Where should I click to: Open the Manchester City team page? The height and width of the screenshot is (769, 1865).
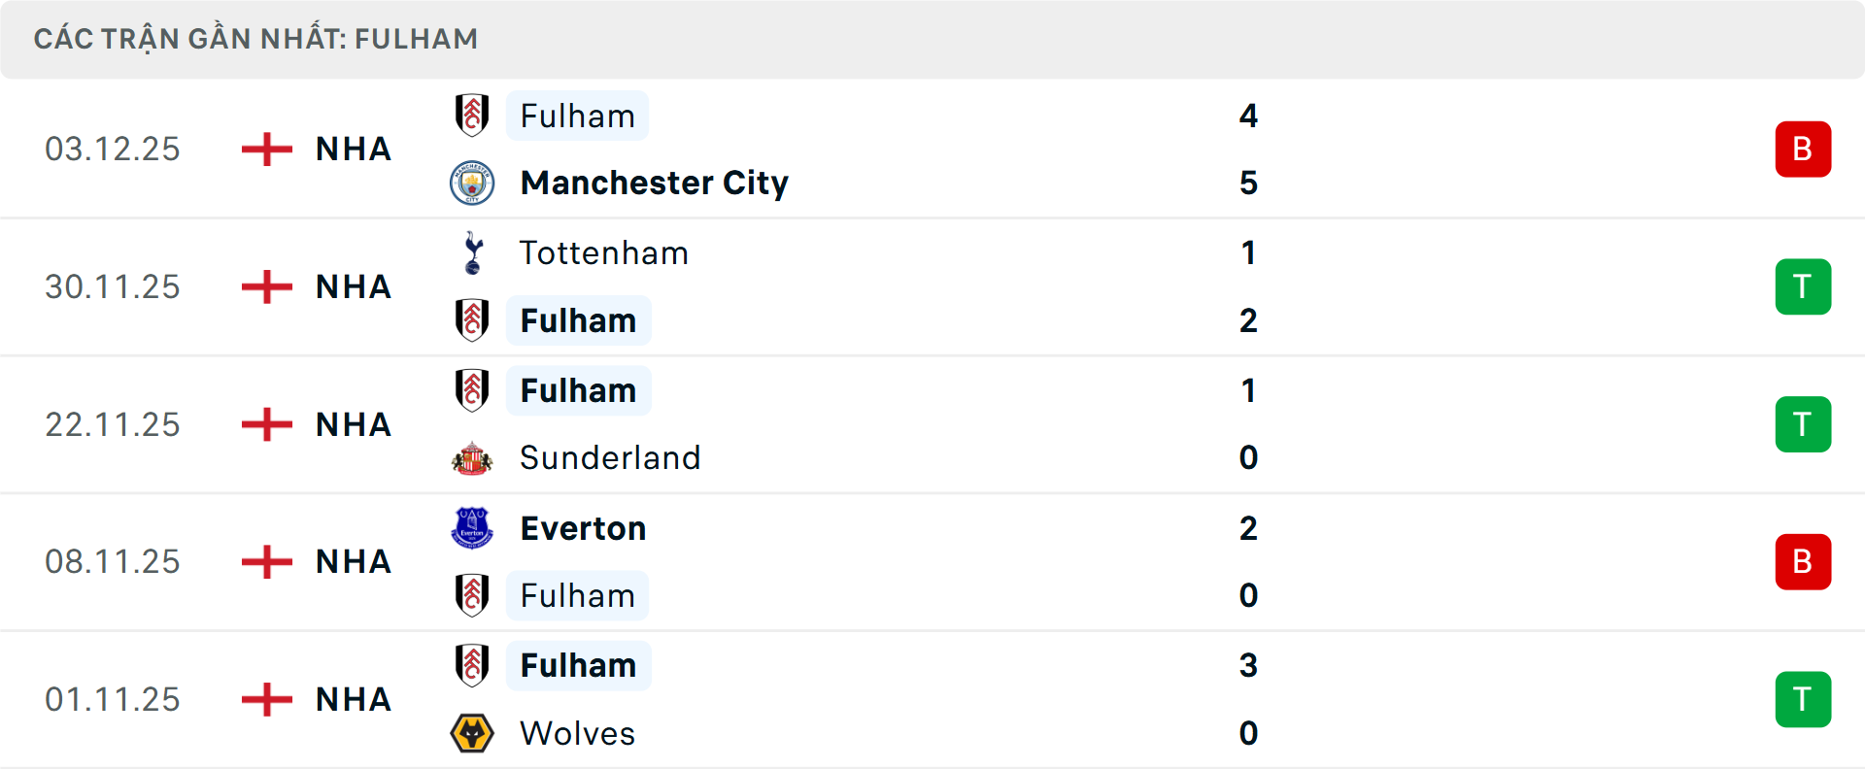coord(654,183)
